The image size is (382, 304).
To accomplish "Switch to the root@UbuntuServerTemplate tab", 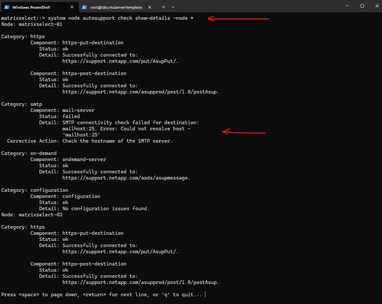I will tap(116, 7).
